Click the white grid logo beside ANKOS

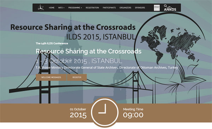[157, 8]
